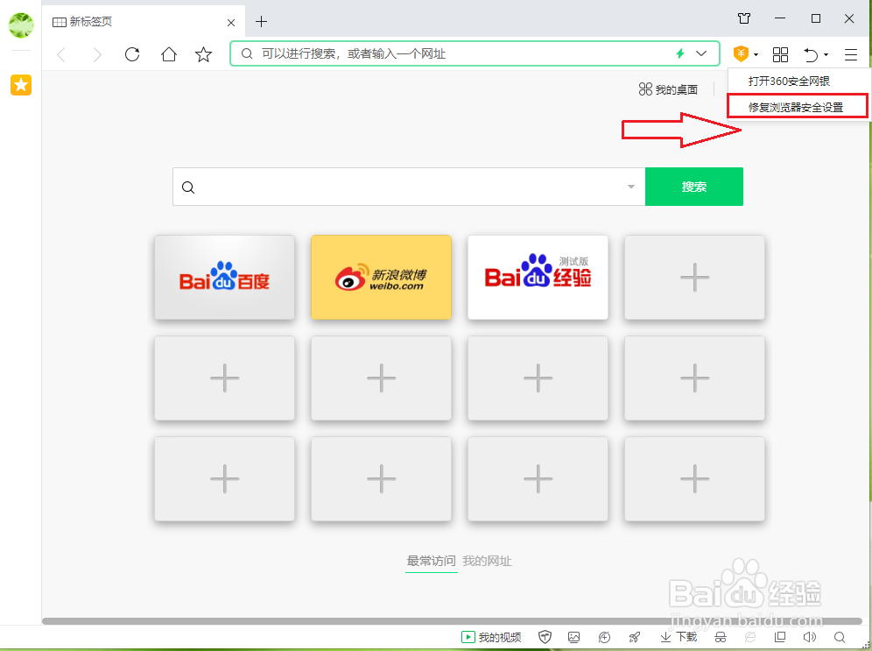Click the picture icon in the status bar
The width and height of the screenshot is (872, 651).
tap(574, 637)
